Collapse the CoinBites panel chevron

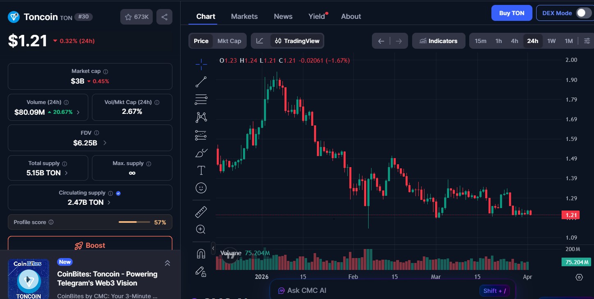tap(167, 263)
